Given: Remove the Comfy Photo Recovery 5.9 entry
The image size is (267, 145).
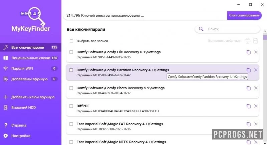Looking at the screenshot, I should coord(256,88).
